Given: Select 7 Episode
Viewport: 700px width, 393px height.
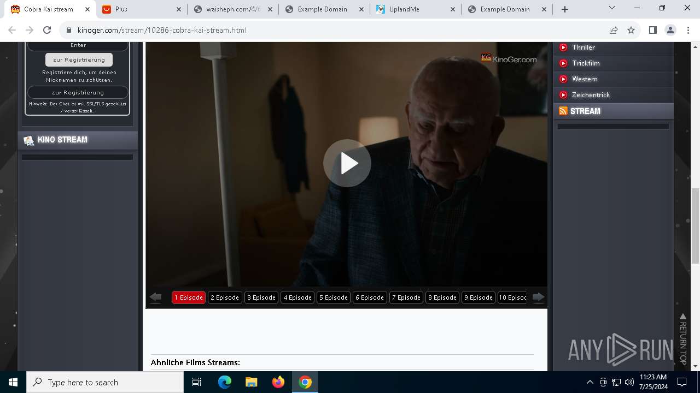Looking at the screenshot, I should [x=406, y=297].
